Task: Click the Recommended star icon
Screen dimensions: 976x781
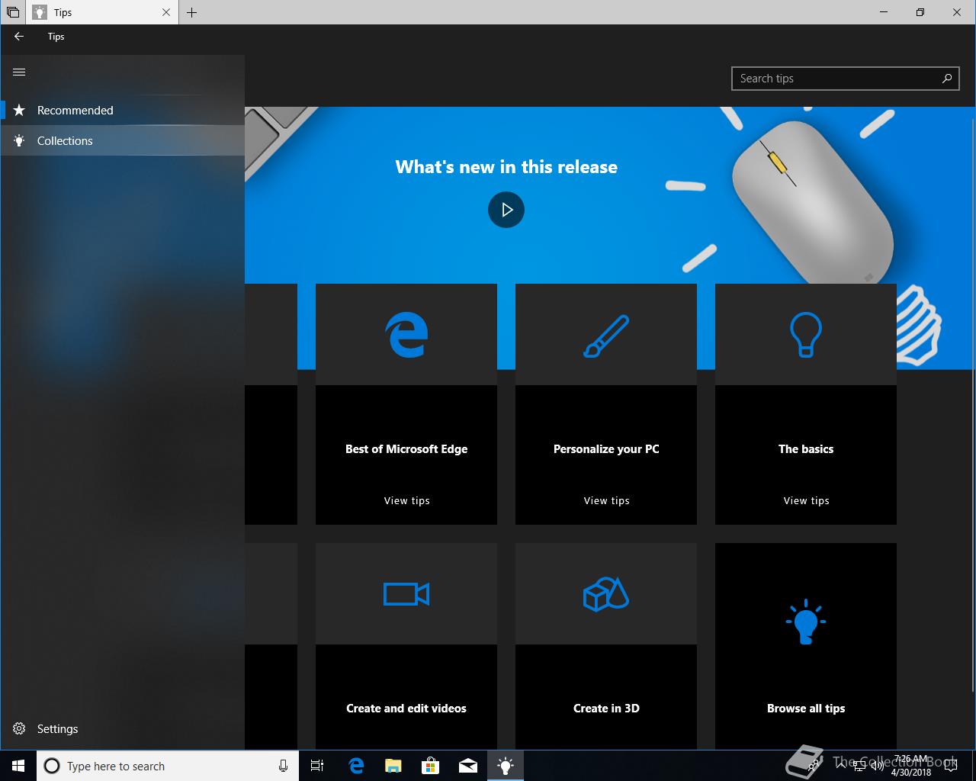Action: [x=19, y=111]
